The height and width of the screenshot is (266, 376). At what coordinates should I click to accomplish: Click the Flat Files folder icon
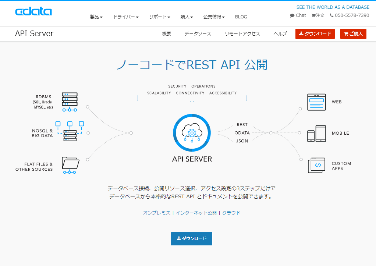click(70, 165)
